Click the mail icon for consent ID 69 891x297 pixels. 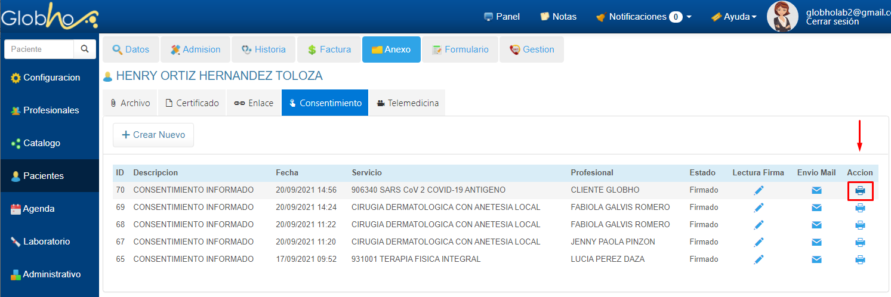816,208
